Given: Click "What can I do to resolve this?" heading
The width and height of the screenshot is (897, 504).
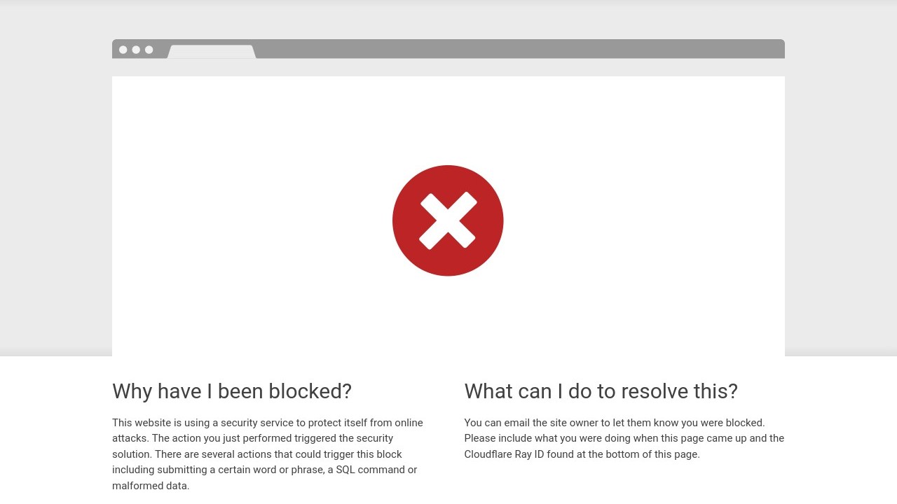Looking at the screenshot, I should tap(601, 391).
